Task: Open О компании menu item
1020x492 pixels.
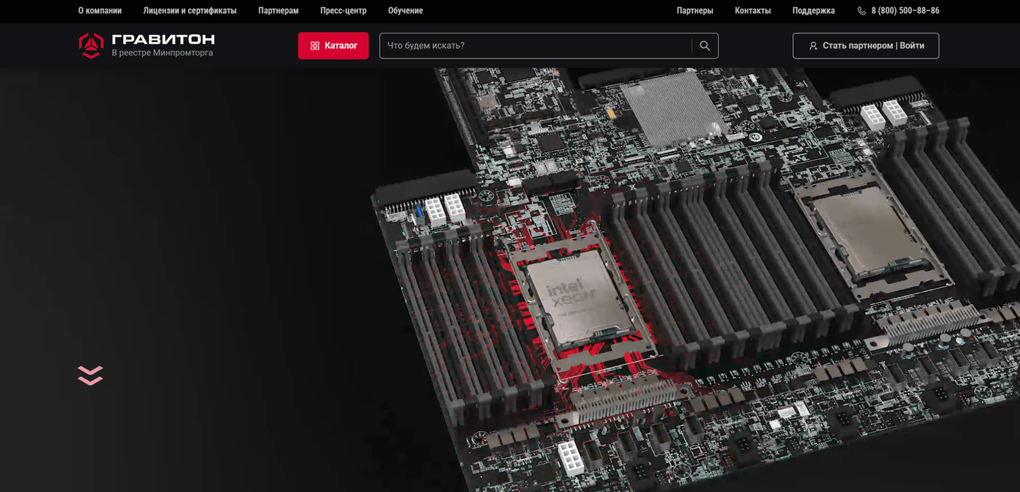Action: pos(100,11)
